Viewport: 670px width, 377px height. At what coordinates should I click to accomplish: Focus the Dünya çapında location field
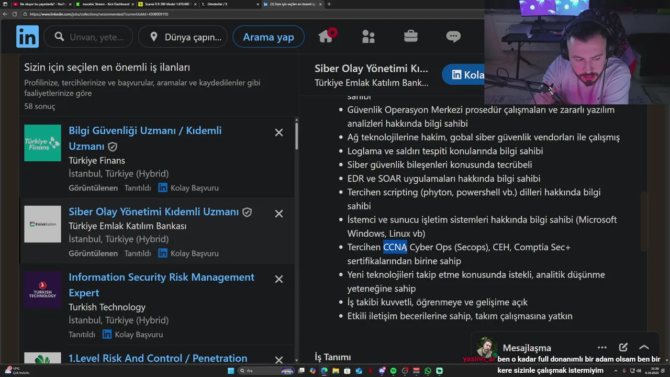click(183, 37)
